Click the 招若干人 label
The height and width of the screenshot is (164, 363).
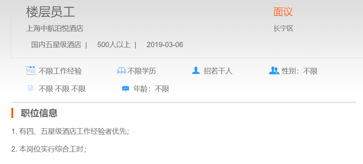click(218, 71)
